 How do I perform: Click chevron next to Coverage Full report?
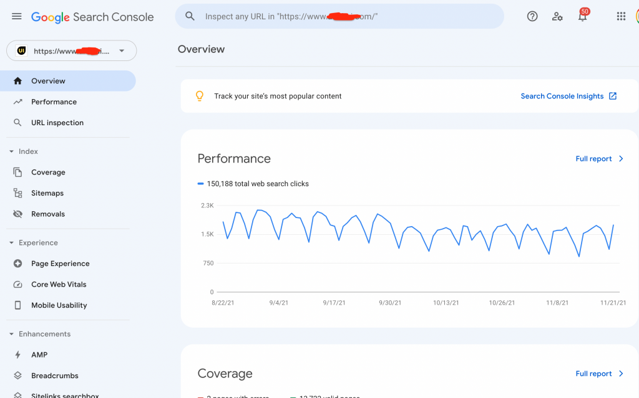point(621,374)
